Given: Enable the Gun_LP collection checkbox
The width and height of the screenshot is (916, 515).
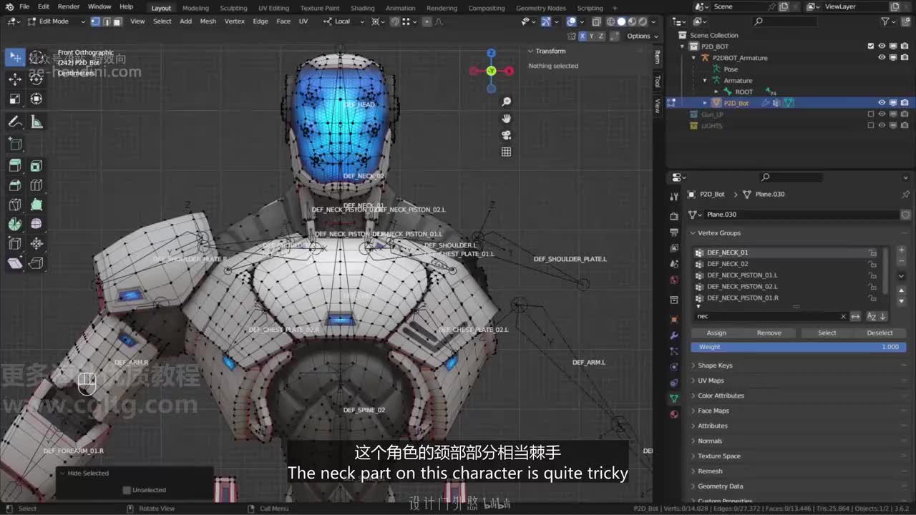Looking at the screenshot, I should [871, 114].
